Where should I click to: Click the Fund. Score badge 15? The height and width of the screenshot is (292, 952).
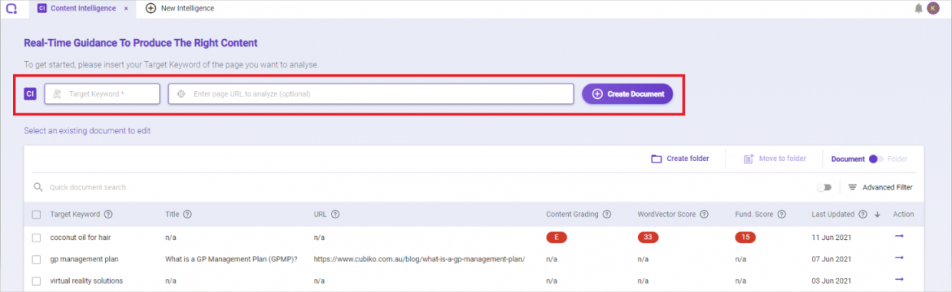(x=745, y=238)
